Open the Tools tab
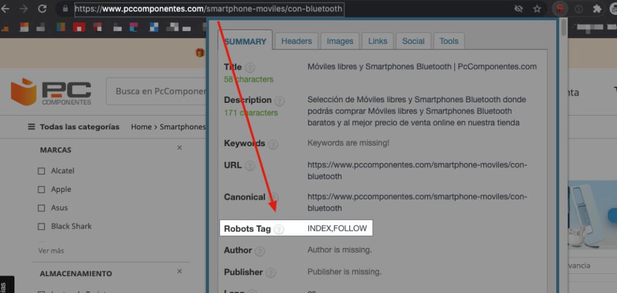617x293 pixels. 449,42
